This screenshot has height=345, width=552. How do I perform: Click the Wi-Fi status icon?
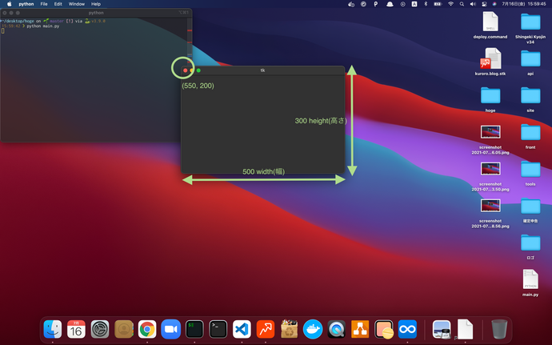450,4
